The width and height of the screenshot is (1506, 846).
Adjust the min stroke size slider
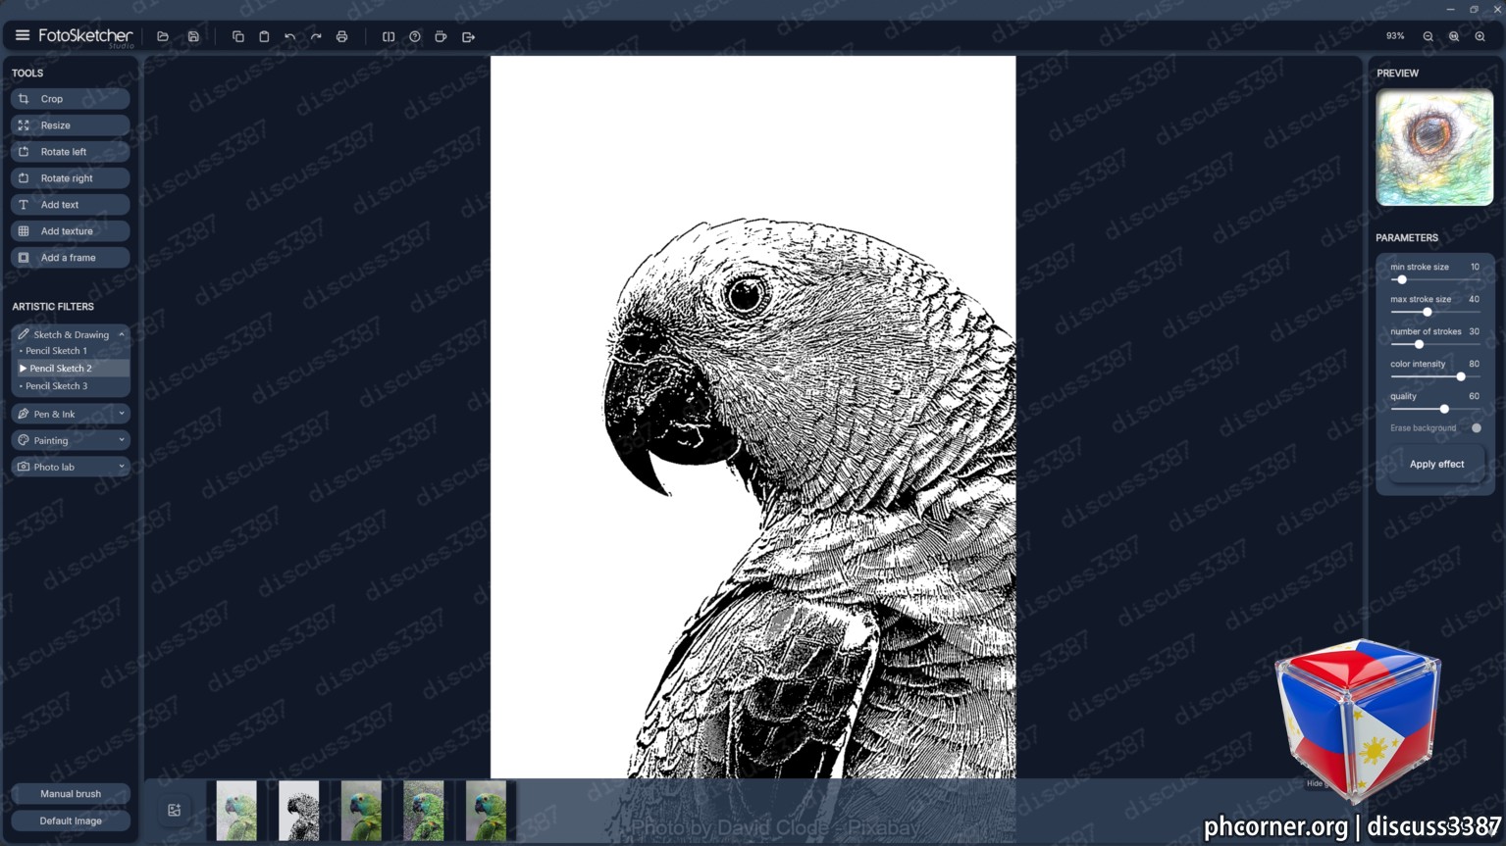click(x=1434, y=280)
